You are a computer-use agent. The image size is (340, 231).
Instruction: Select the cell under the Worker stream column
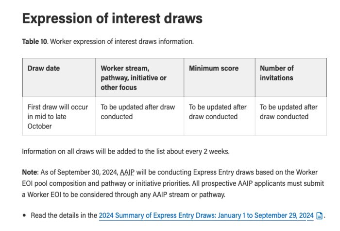point(138,112)
